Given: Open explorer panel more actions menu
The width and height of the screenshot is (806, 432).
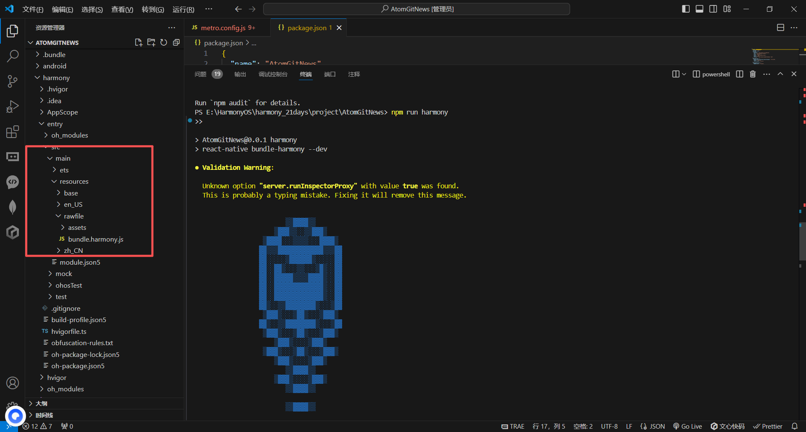Looking at the screenshot, I should [172, 28].
